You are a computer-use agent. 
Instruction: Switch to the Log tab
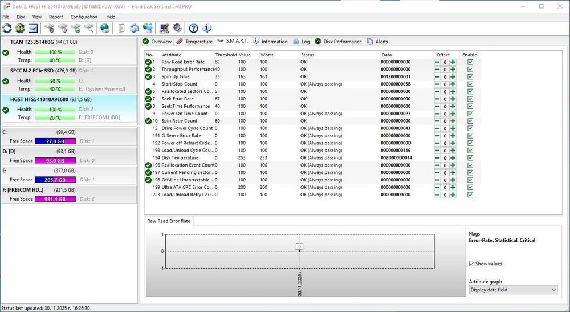coord(302,42)
